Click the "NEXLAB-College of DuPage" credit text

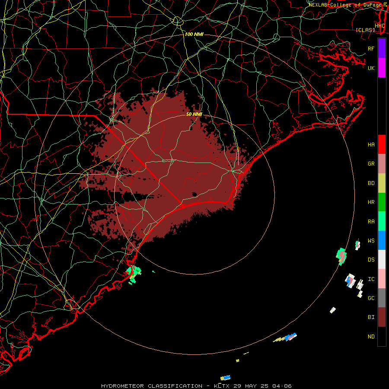[345, 5]
